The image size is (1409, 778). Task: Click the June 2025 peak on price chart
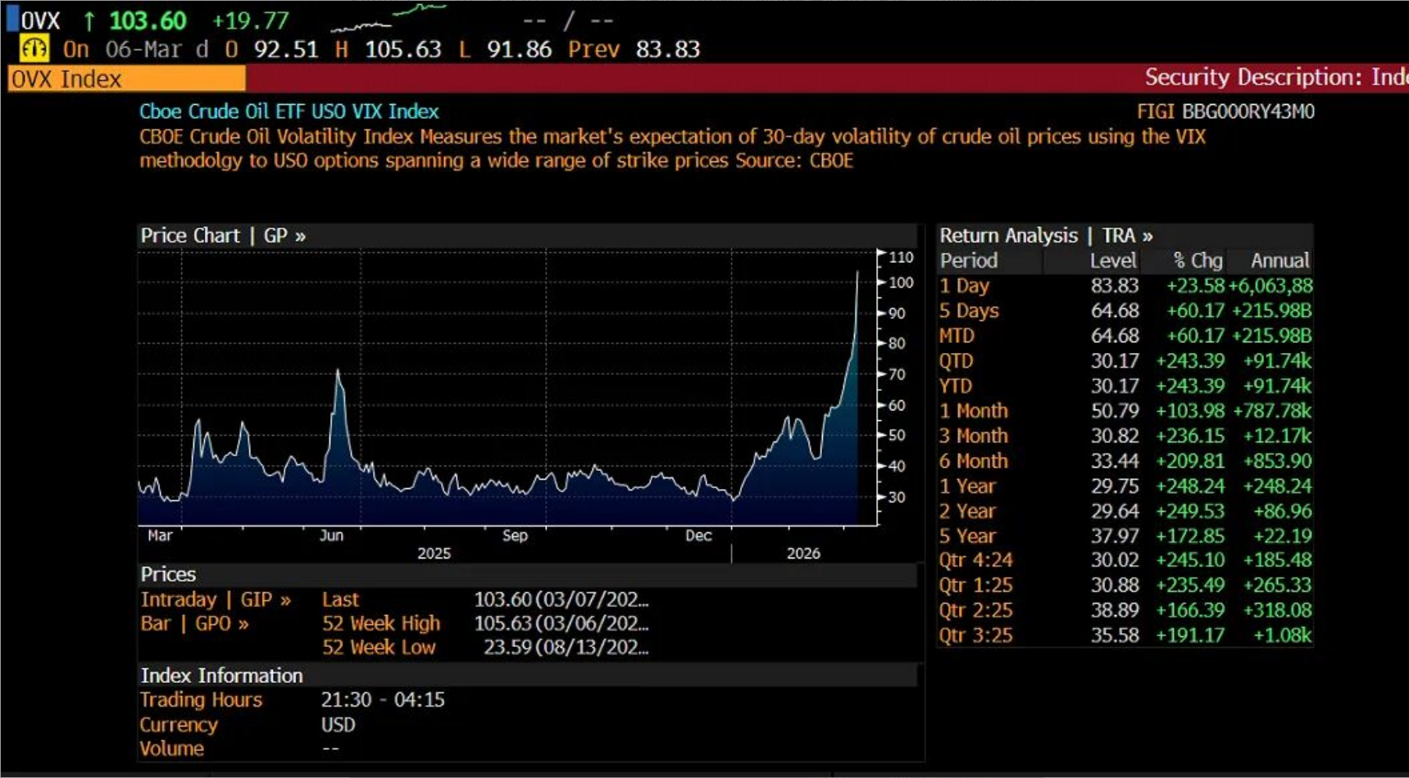tap(338, 373)
